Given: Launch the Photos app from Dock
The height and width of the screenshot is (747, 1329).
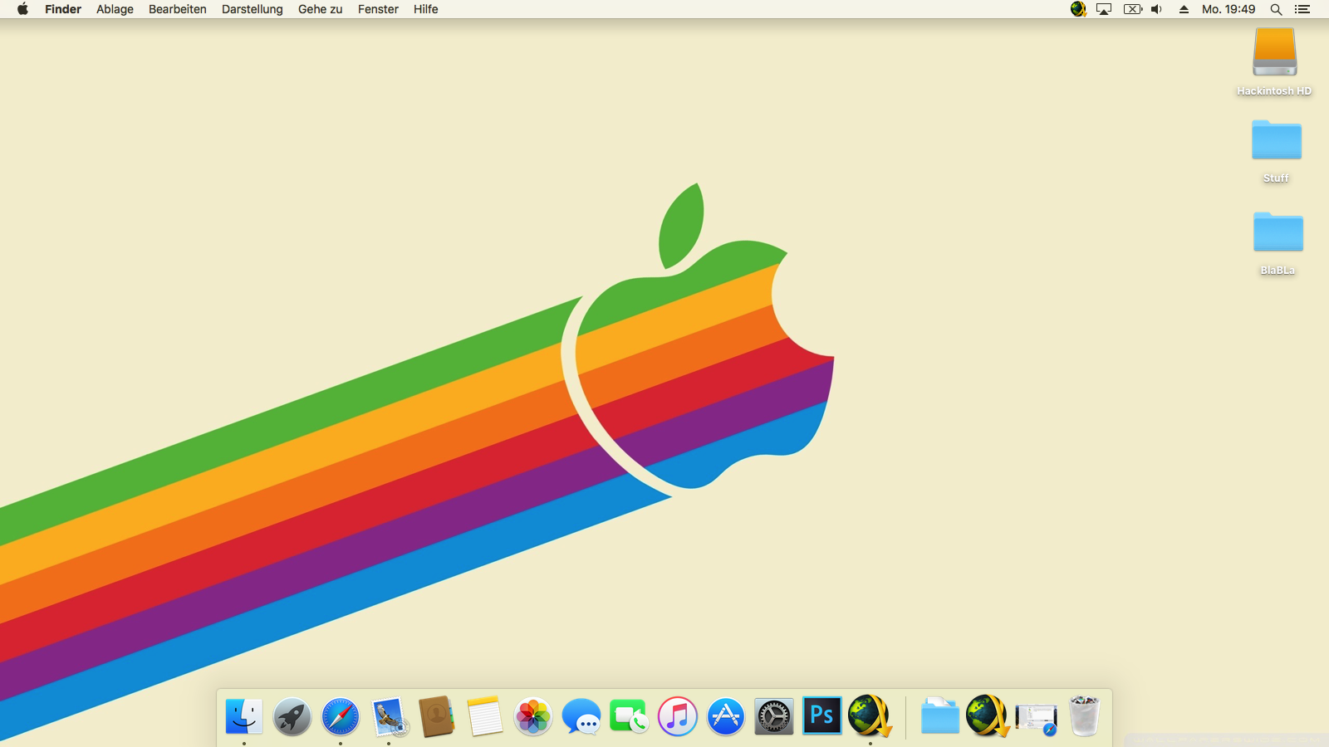Looking at the screenshot, I should [532, 716].
